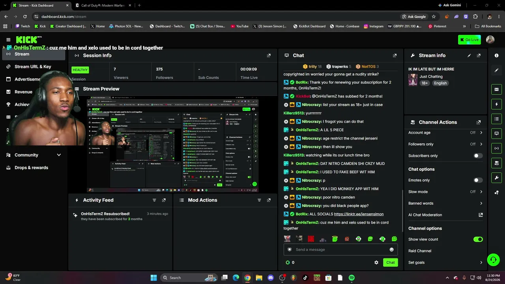
Task: Pop out the Session Info panel
Action: click(269, 56)
